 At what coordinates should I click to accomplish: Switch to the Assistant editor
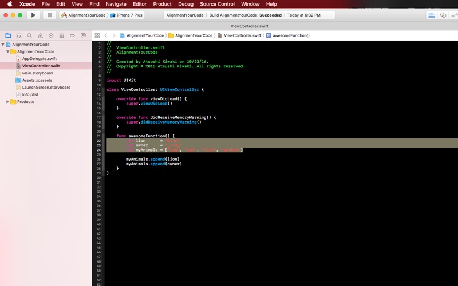click(443, 15)
